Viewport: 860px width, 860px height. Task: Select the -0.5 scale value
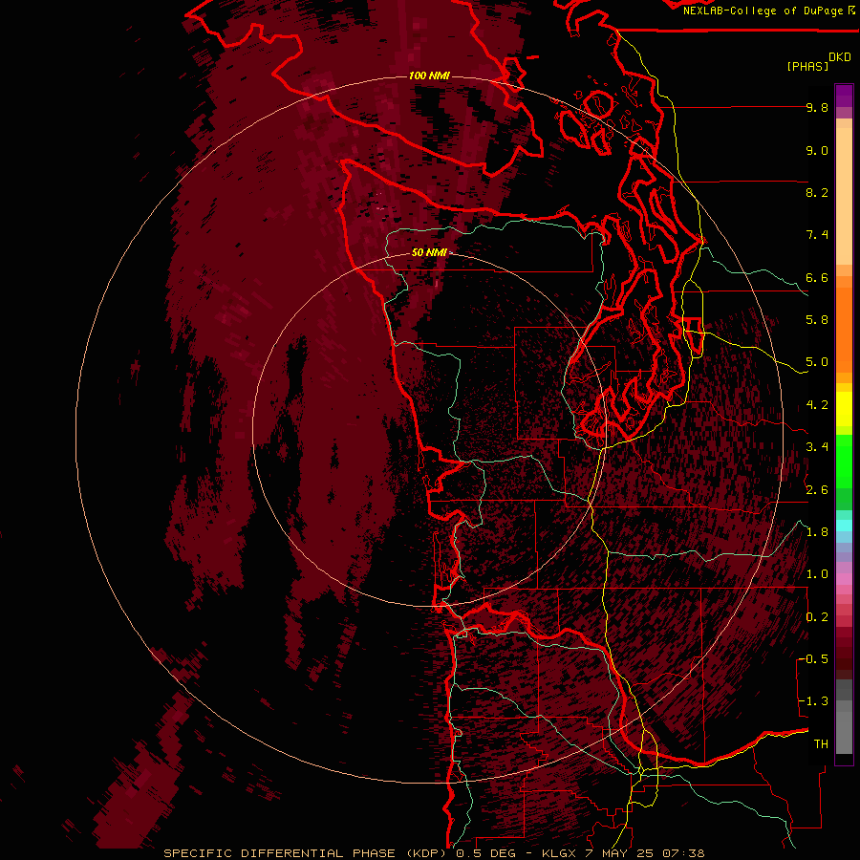[813, 659]
